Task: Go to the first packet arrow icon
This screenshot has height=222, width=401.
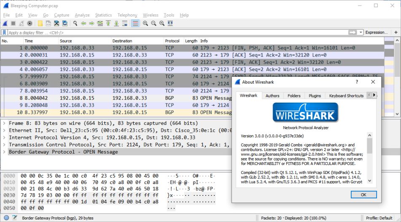Action: pyautogui.click(x=108, y=23)
